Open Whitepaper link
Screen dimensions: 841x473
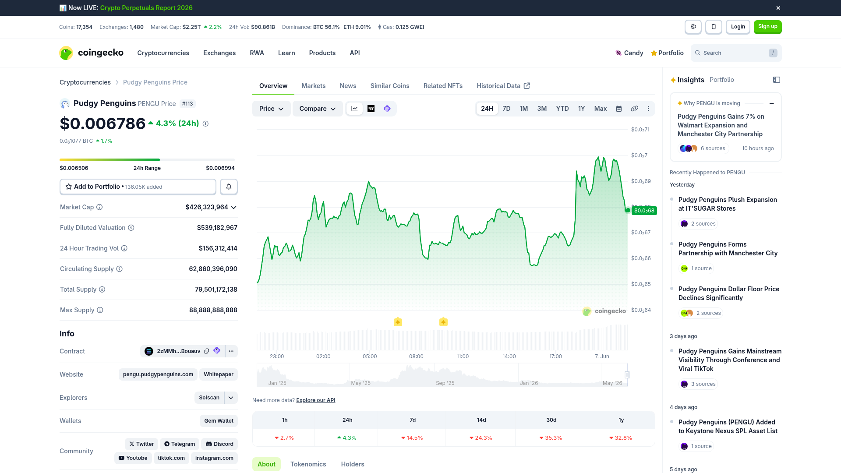(x=219, y=374)
